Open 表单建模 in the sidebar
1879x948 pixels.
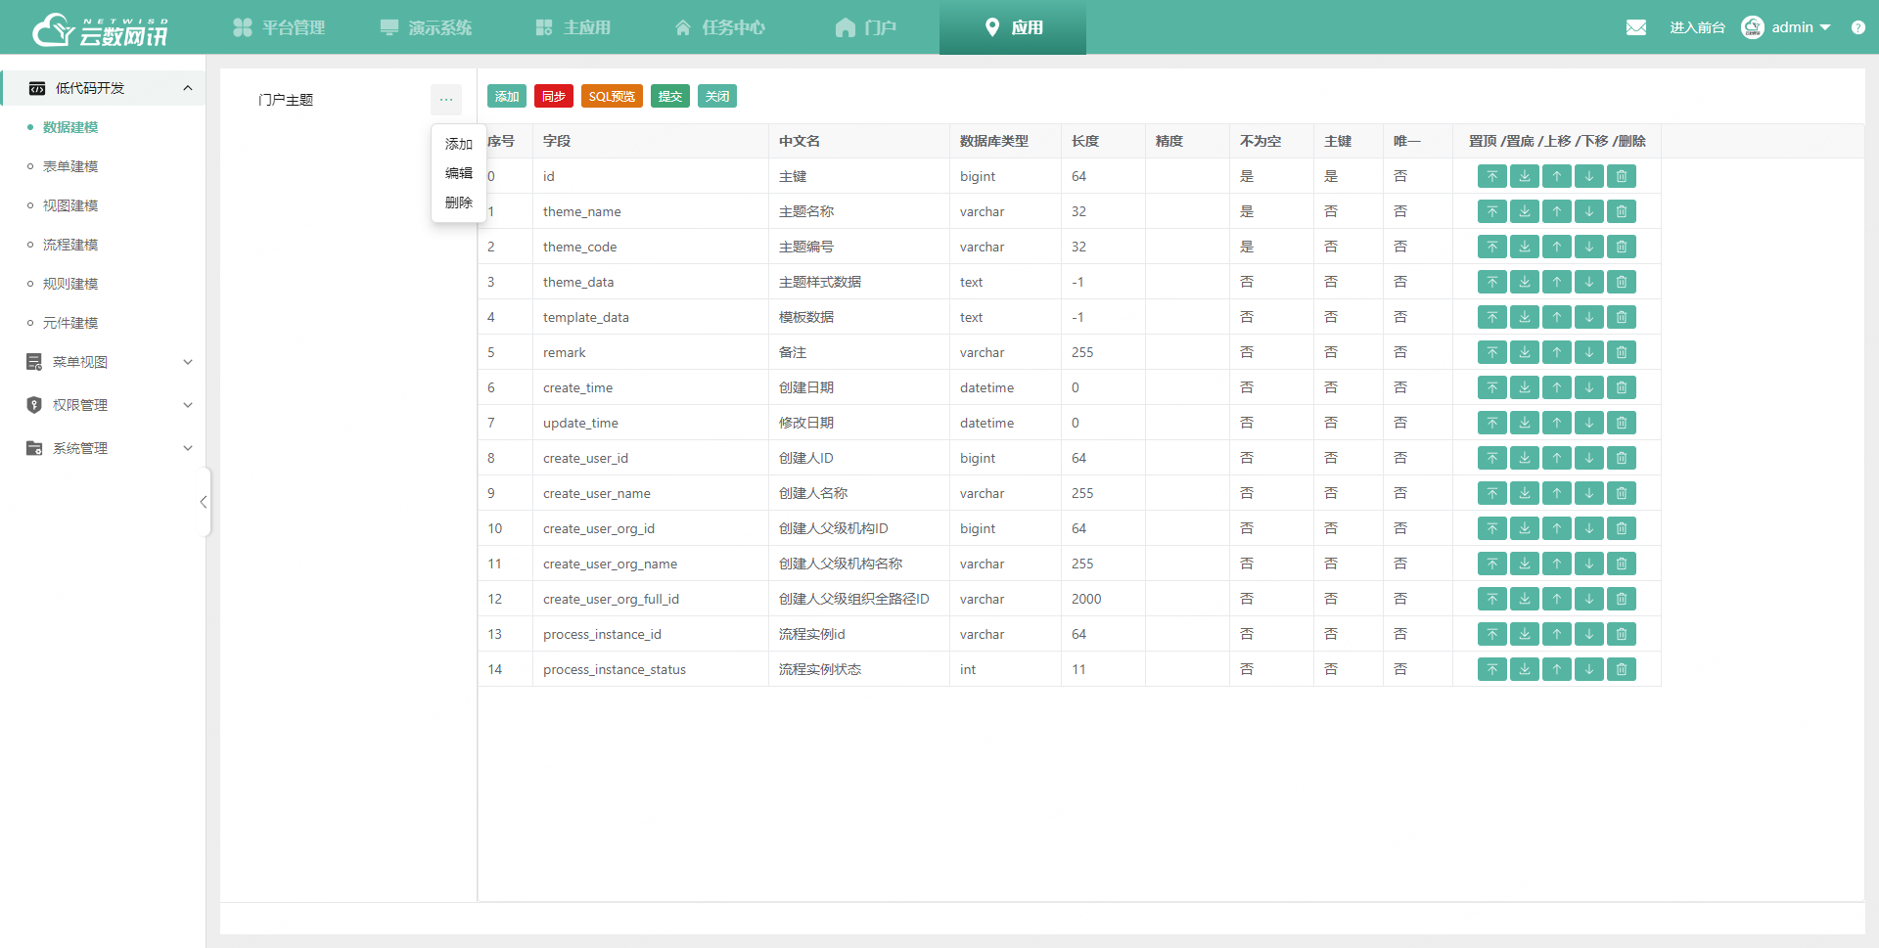70,166
